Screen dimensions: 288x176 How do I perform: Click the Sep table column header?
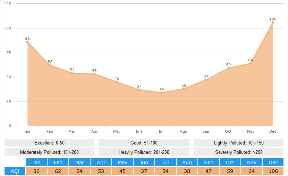(209, 162)
